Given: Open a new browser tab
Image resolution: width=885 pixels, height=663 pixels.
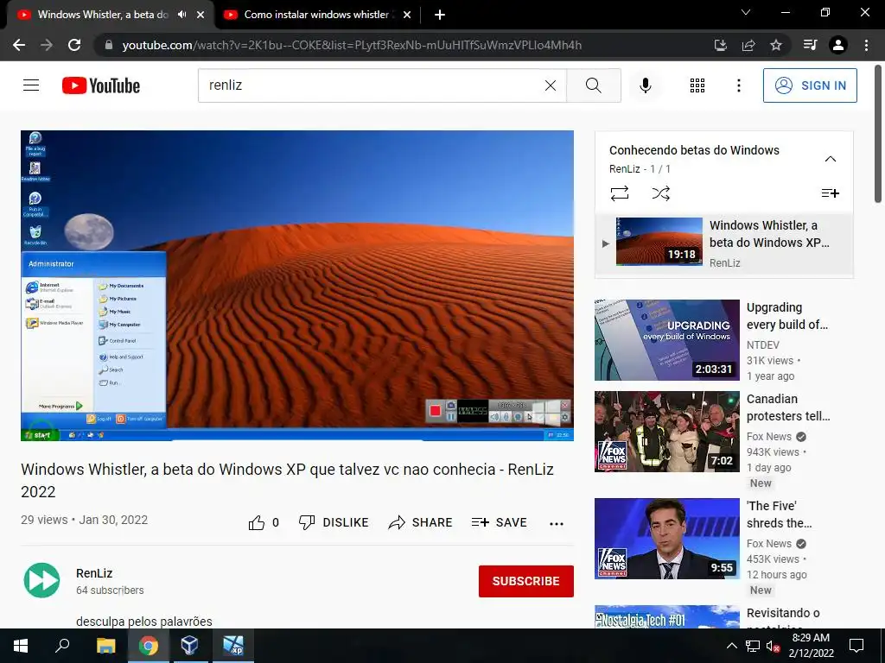Looking at the screenshot, I should tap(440, 16).
